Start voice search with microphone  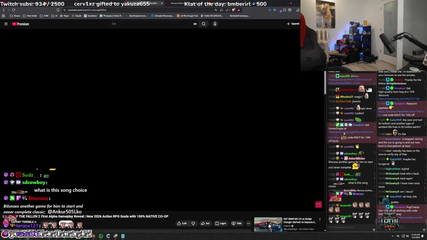[x=215, y=24]
